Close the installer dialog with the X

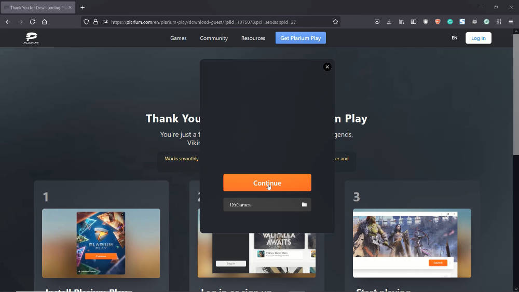tap(327, 67)
